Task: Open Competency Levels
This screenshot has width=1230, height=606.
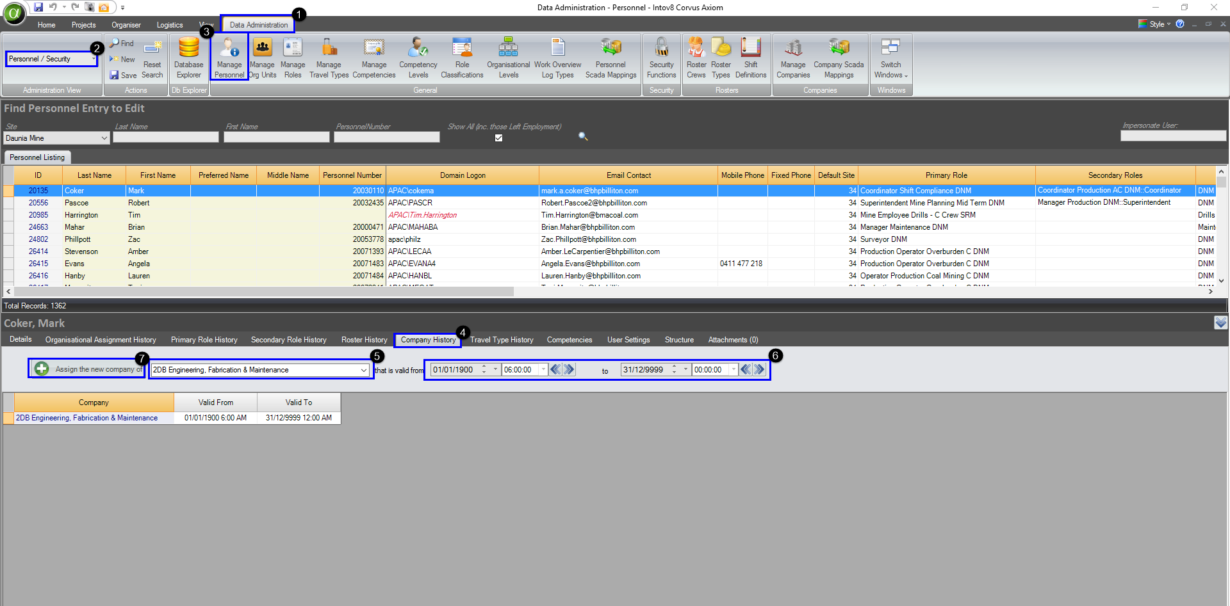Action: (418, 58)
